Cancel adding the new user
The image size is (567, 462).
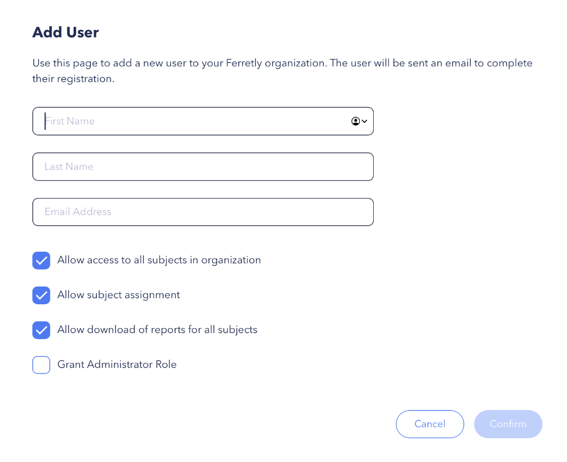pos(430,424)
